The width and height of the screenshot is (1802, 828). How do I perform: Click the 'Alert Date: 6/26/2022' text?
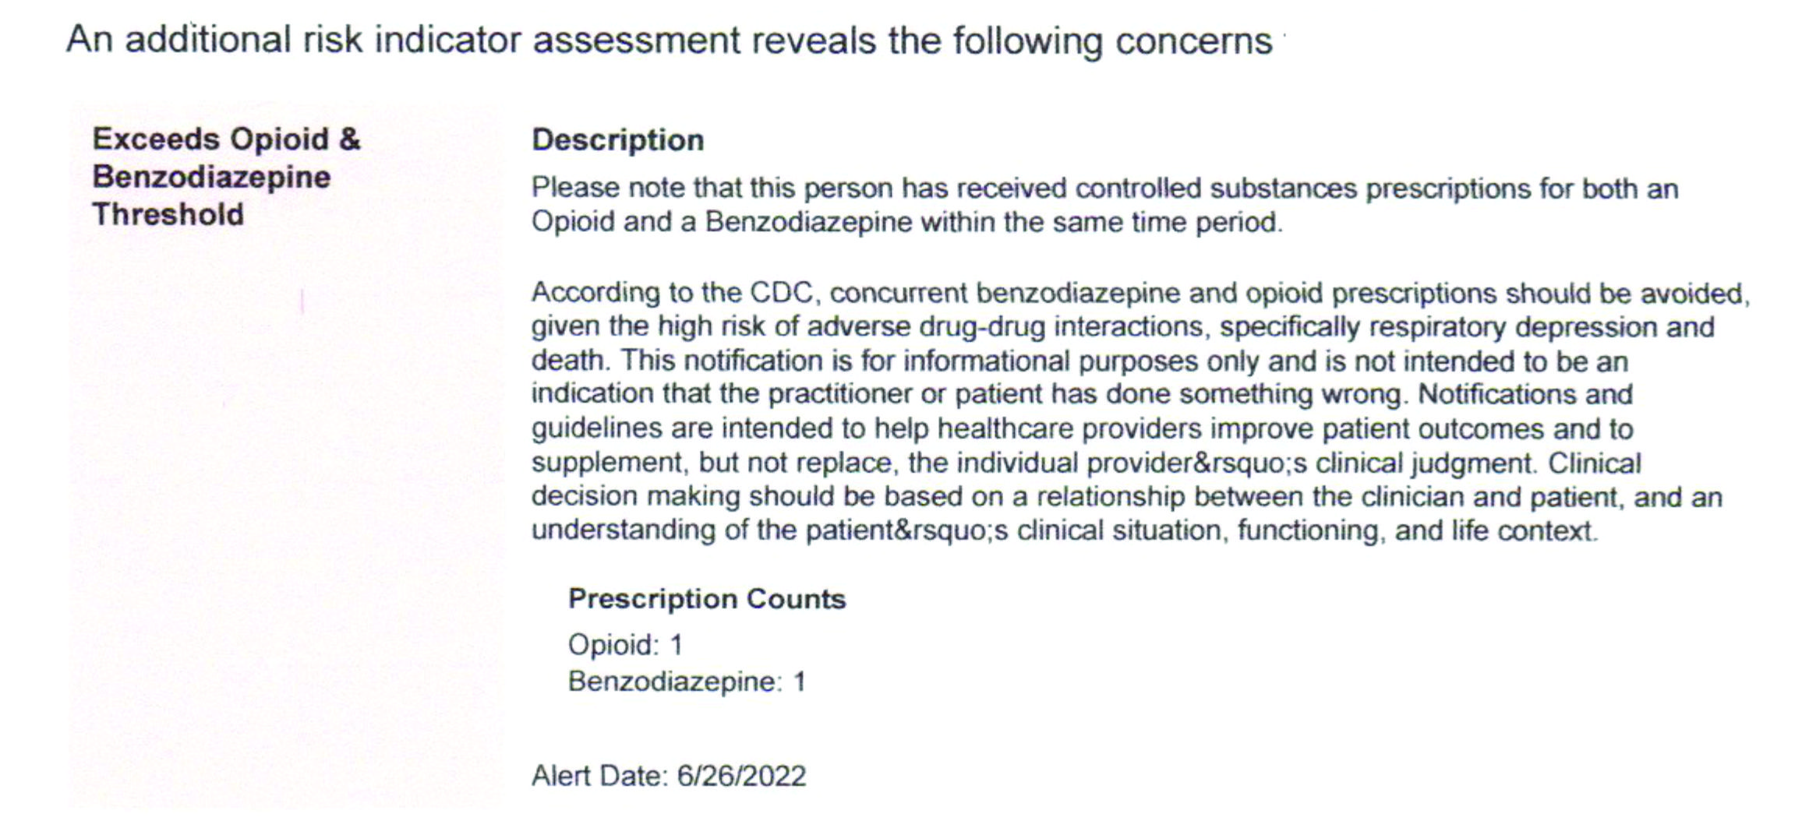(669, 776)
